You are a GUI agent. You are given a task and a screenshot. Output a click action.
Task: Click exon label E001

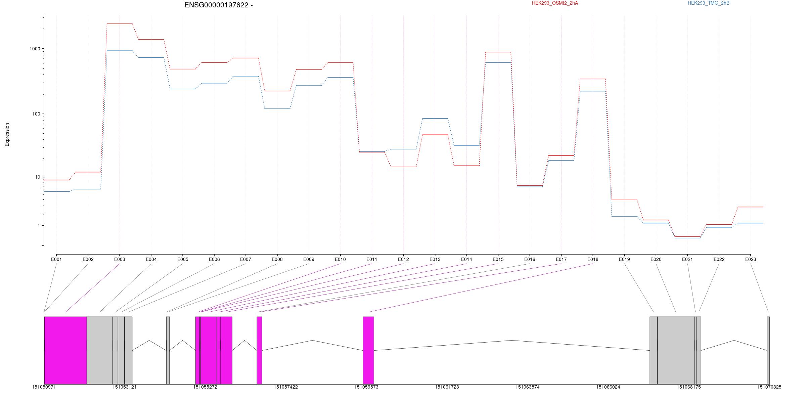click(56, 259)
